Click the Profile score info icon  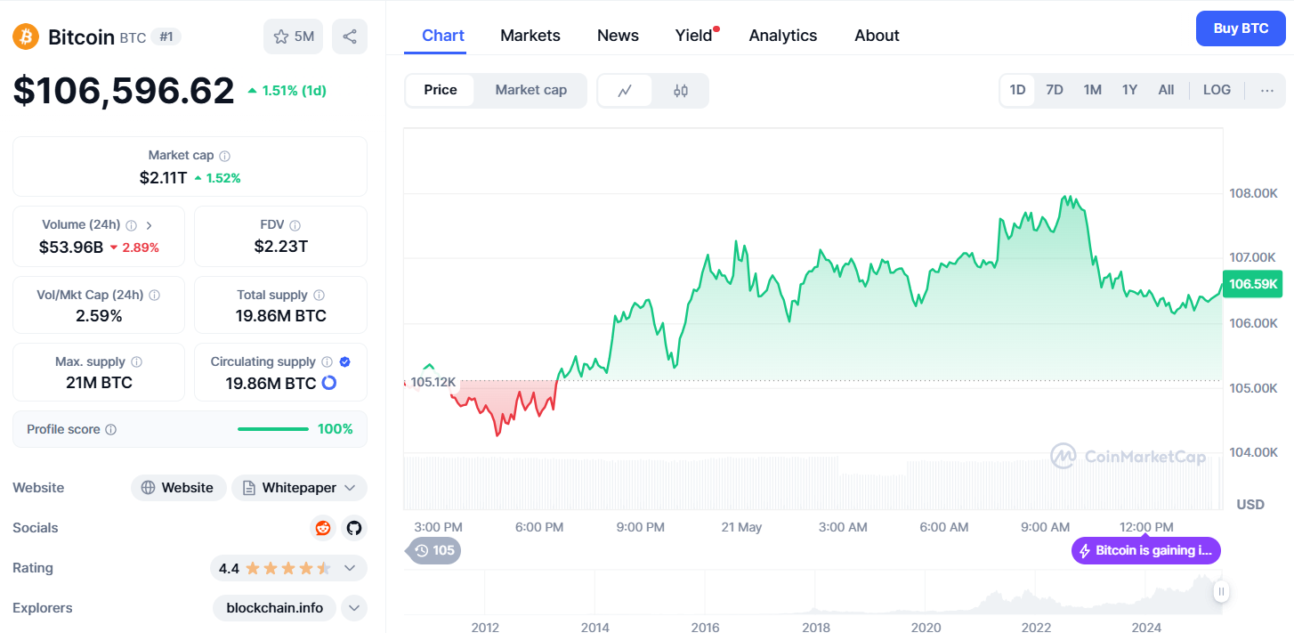click(111, 429)
